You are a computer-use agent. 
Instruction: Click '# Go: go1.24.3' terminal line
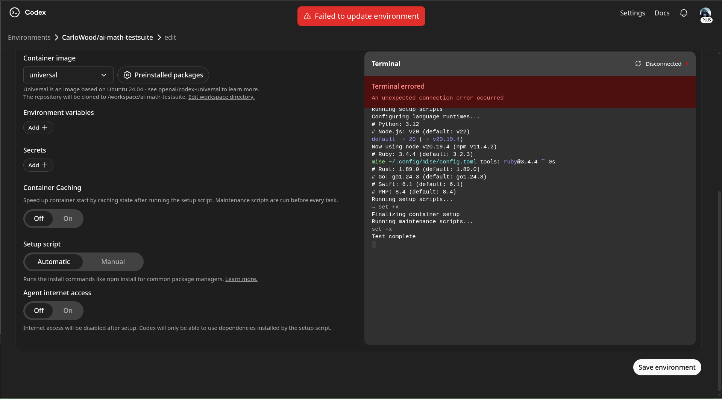tap(429, 177)
